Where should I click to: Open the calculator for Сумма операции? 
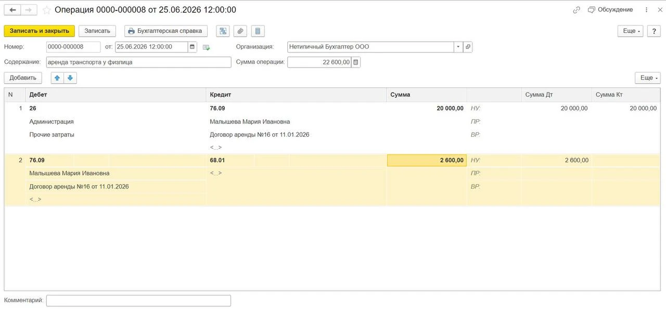[356, 62]
